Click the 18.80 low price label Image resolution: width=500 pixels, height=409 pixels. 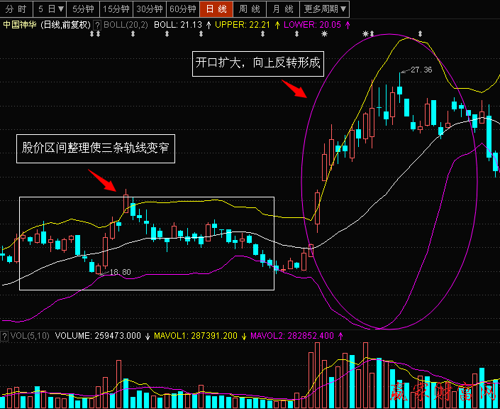click(x=118, y=272)
